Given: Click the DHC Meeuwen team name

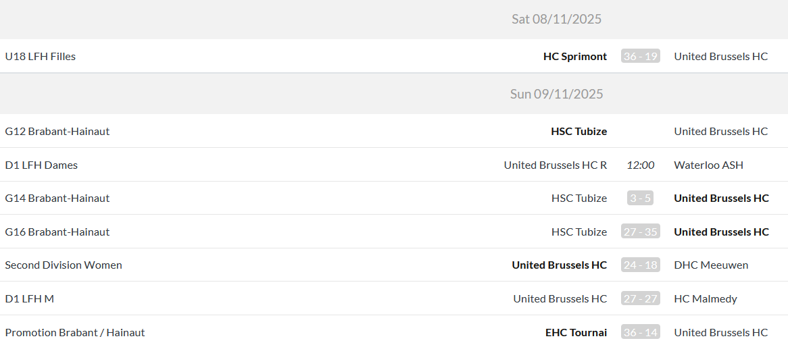Looking at the screenshot, I should (x=711, y=265).
